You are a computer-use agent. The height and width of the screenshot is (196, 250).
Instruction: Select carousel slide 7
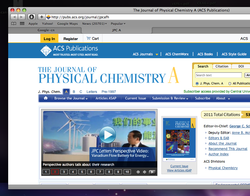[100, 172]
